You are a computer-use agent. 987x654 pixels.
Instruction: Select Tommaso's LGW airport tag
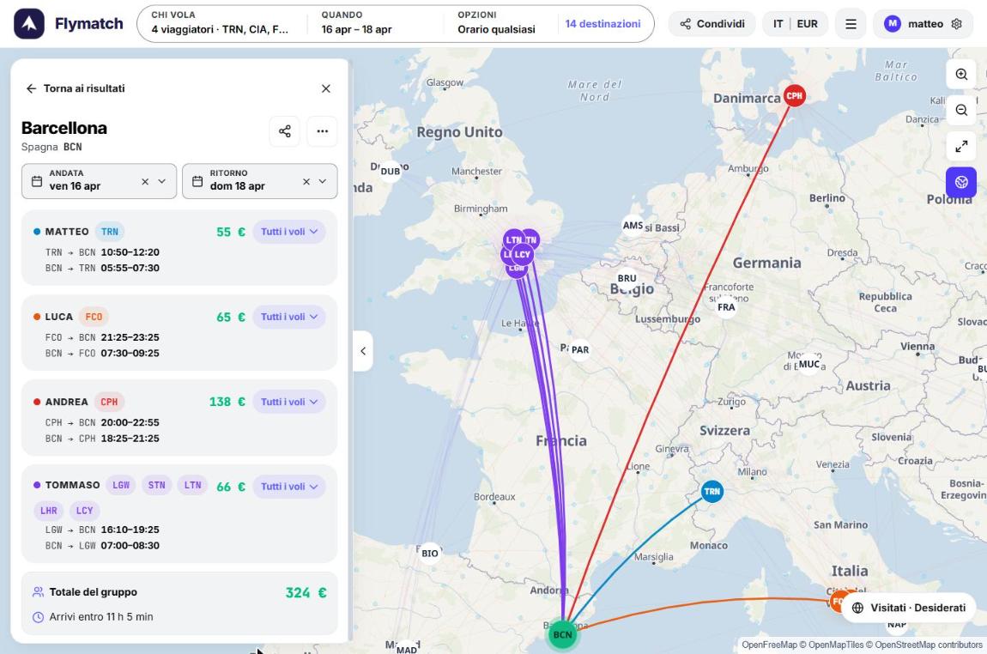121,485
